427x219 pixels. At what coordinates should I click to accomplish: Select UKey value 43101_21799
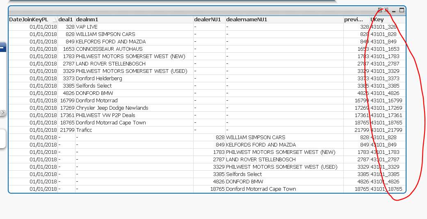(386, 130)
